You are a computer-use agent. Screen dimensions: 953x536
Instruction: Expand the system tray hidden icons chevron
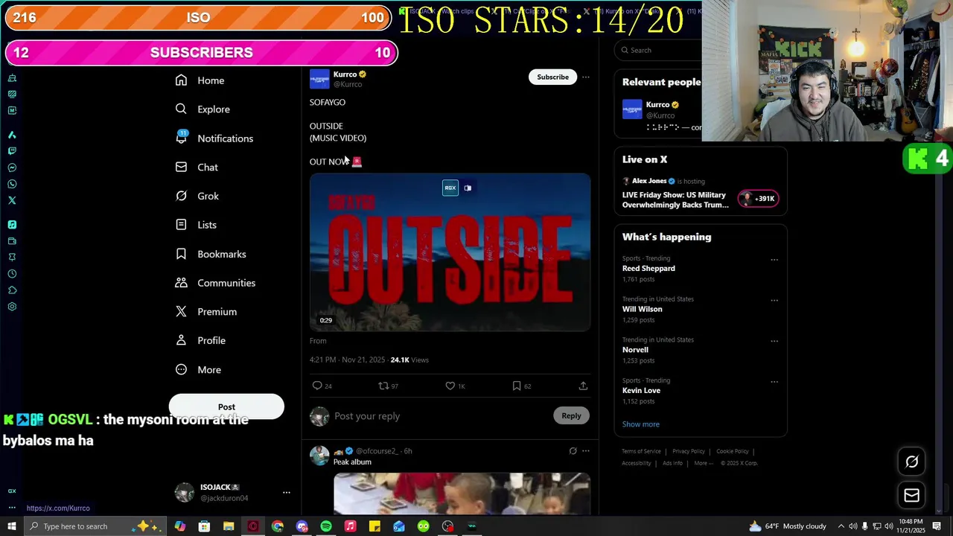point(841,526)
